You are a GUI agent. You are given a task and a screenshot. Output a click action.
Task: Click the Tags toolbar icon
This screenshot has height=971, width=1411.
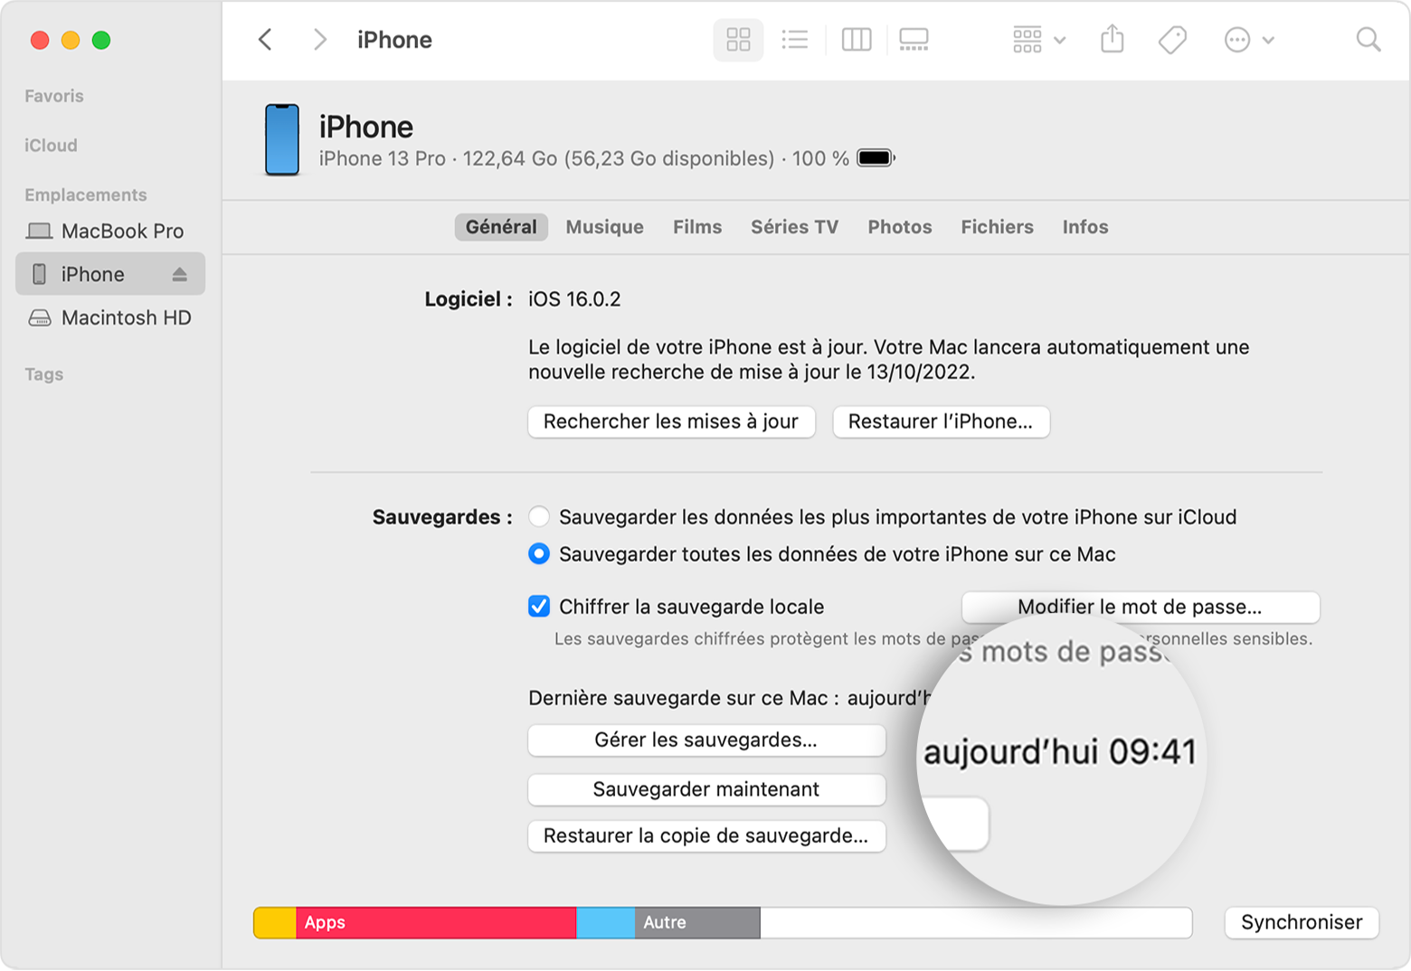tap(1172, 40)
